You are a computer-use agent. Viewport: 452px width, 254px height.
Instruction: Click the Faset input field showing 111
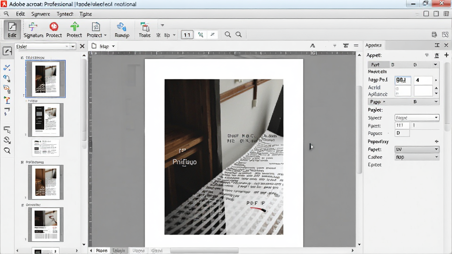pyautogui.click(x=402, y=125)
